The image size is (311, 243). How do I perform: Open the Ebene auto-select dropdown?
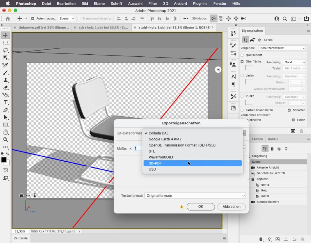click(66, 18)
